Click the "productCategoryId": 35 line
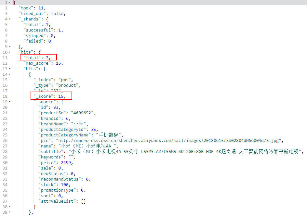The height and width of the screenshot is (215, 307). coord(68,130)
